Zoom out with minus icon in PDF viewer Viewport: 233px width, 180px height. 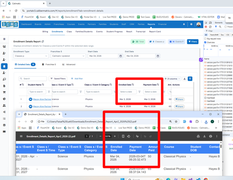(100, 136)
